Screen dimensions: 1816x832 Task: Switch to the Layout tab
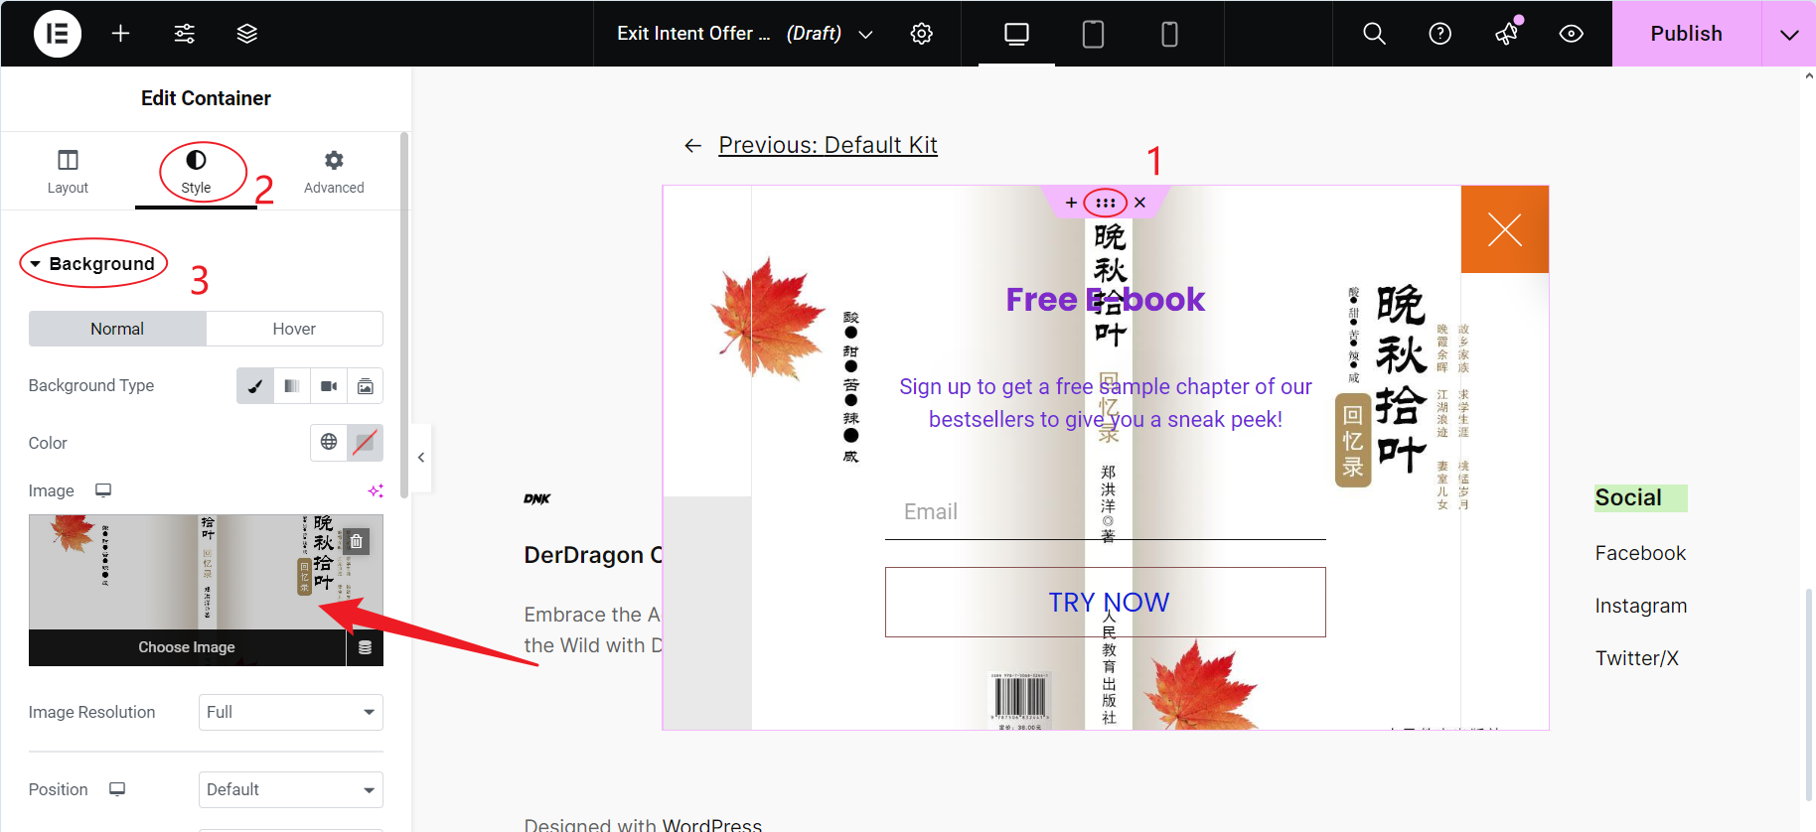point(68,172)
